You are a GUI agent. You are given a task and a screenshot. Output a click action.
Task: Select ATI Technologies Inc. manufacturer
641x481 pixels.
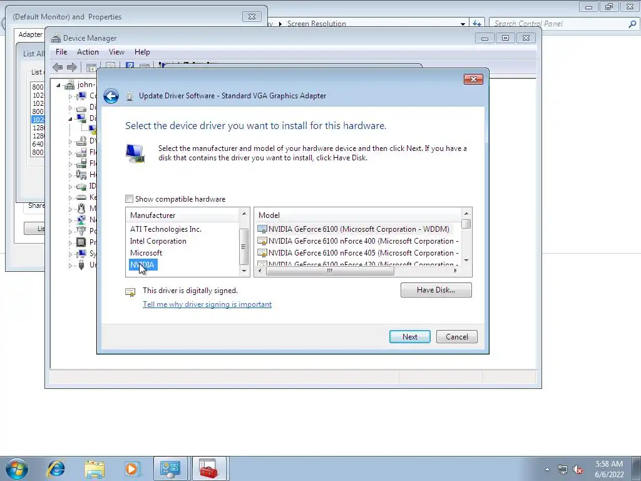165,229
